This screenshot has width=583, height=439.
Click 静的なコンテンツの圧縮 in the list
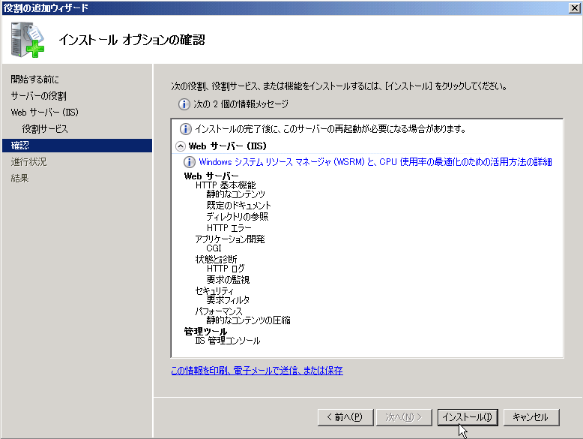[x=248, y=320]
